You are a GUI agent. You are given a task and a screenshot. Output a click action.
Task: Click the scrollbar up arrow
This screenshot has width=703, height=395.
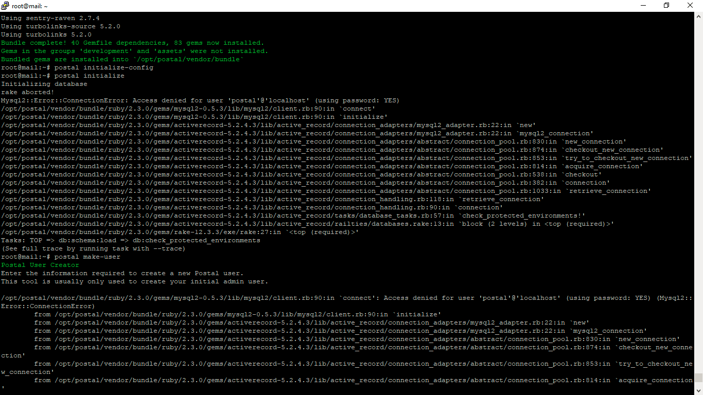(x=698, y=15)
